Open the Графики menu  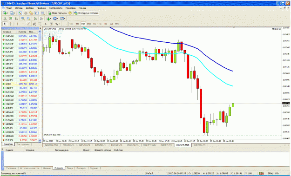click(41, 8)
